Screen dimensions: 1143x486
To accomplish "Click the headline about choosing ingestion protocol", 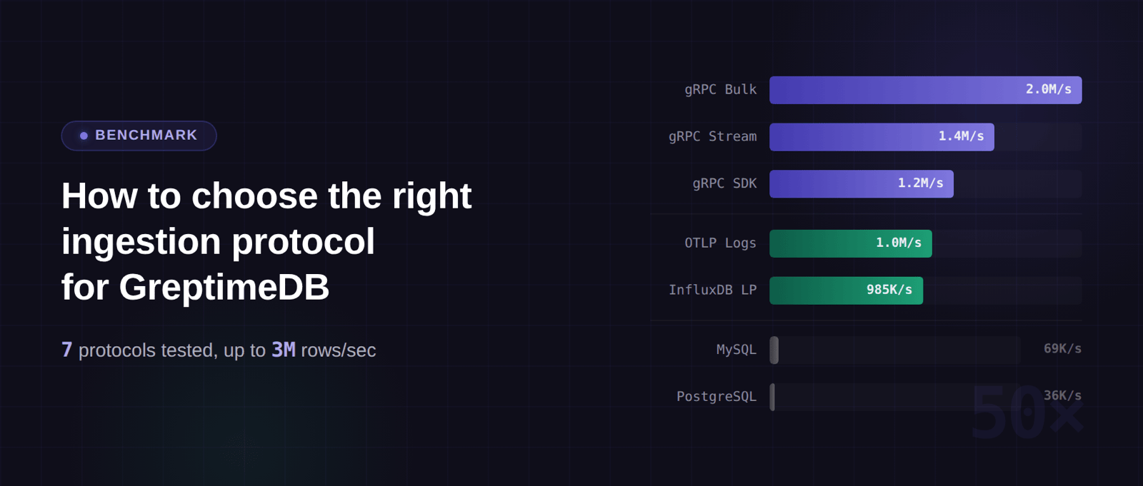I will tap(266, 241).
